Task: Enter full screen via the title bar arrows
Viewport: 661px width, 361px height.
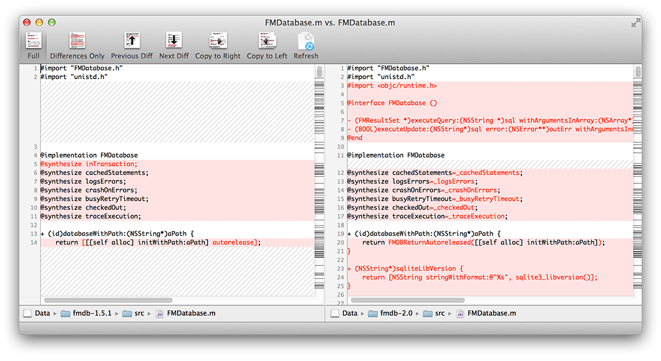Action: tap(635, 22)
